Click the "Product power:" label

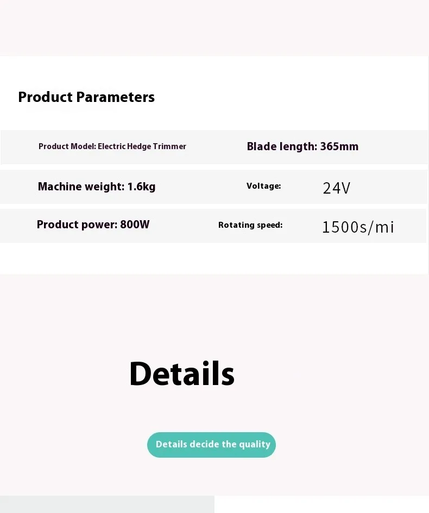[77, 225]
